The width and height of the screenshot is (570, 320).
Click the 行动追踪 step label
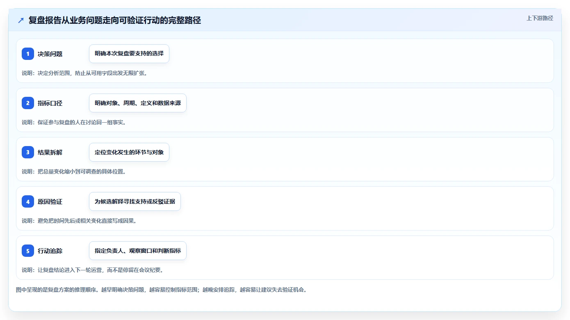(x=50, y=251)
